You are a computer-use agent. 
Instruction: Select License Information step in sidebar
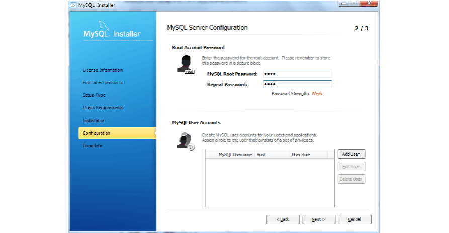point(103,70)
